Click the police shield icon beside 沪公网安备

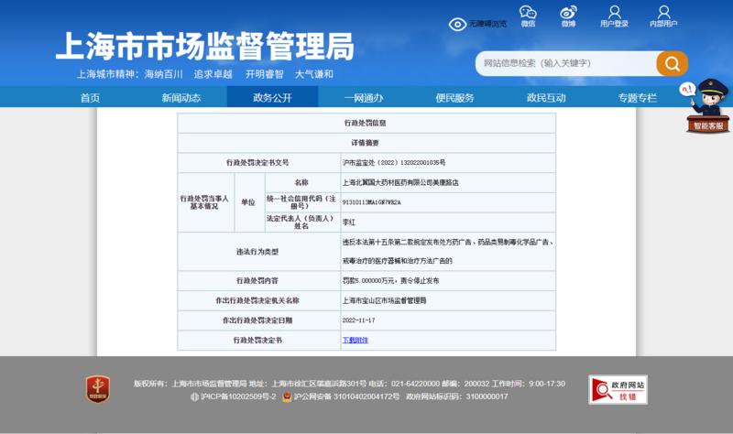coord(287,396)
